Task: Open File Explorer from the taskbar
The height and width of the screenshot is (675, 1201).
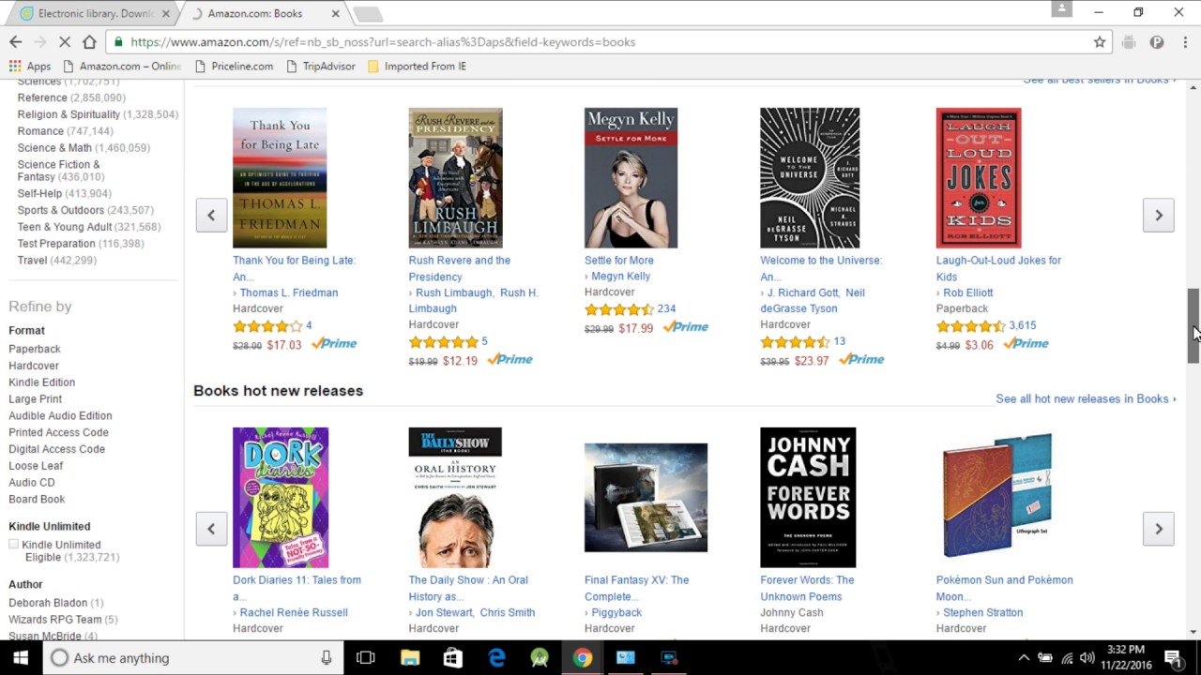Action: point(409,658)
